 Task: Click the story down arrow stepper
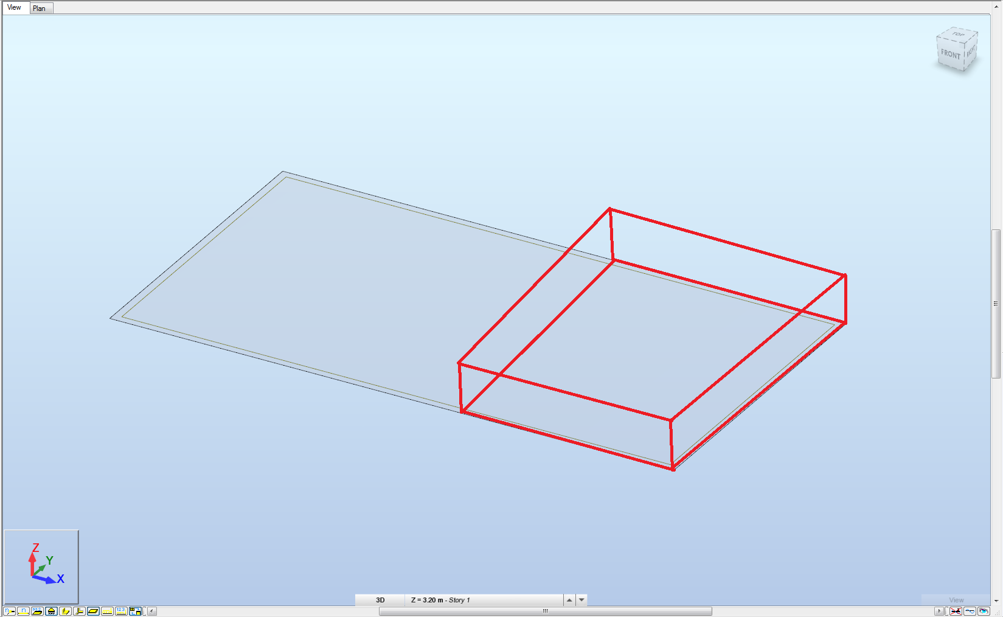581,600
